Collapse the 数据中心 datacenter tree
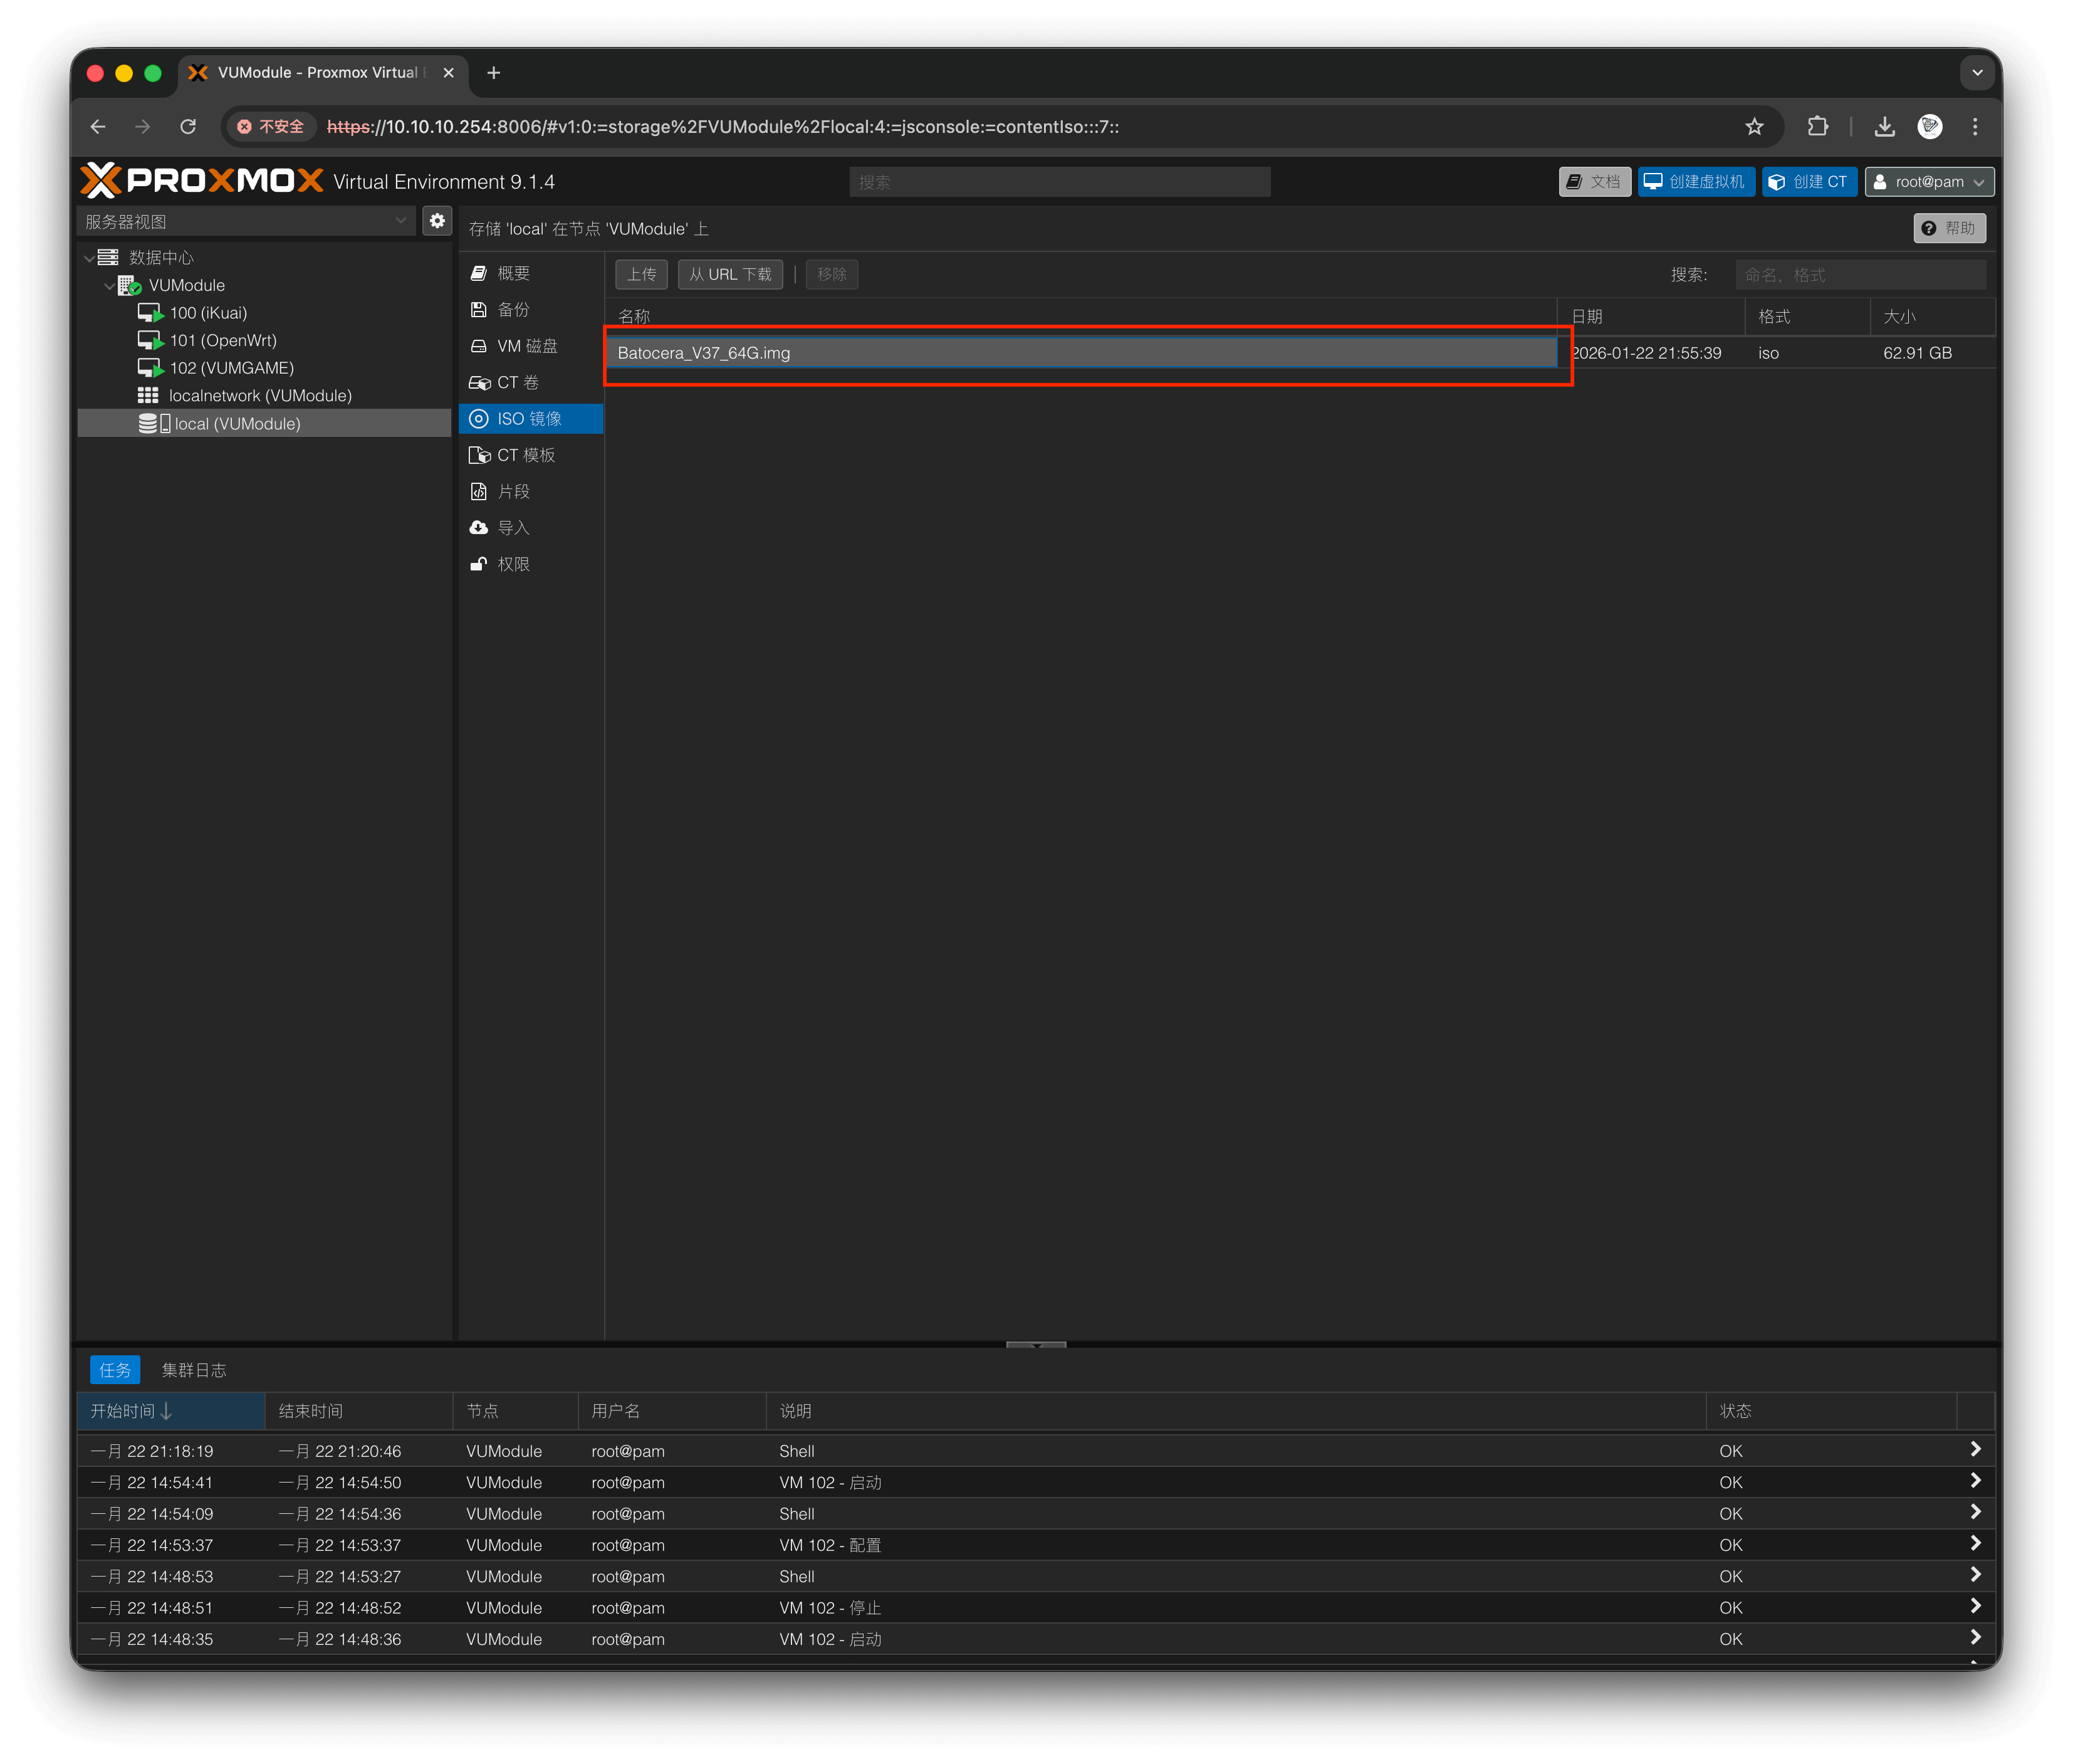Image resolution: width=2073 pixels, height=1764 pixels. [x=90, y=258]
